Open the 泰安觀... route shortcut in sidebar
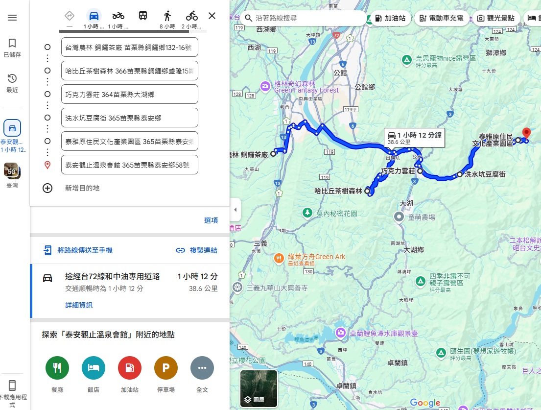Image resolution: width=541 pixels, height=410 pixels. click(12, 136)
